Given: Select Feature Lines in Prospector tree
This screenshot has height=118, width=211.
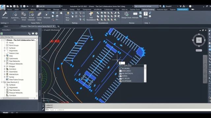Looking at the screenshot, I should [x=14, y=53].
